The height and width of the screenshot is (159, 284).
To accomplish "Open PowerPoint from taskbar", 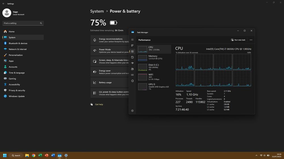I will tap(47, 155).
